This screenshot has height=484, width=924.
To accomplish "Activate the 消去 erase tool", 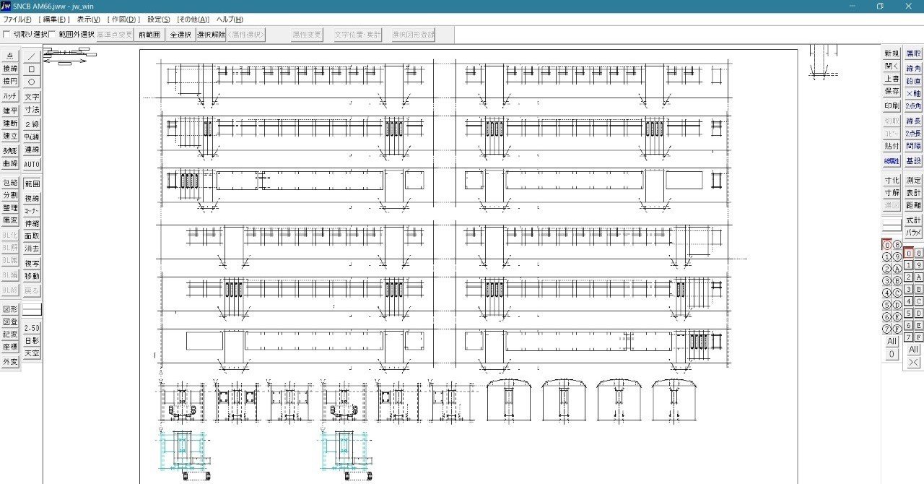I will [x=32, y=249].
